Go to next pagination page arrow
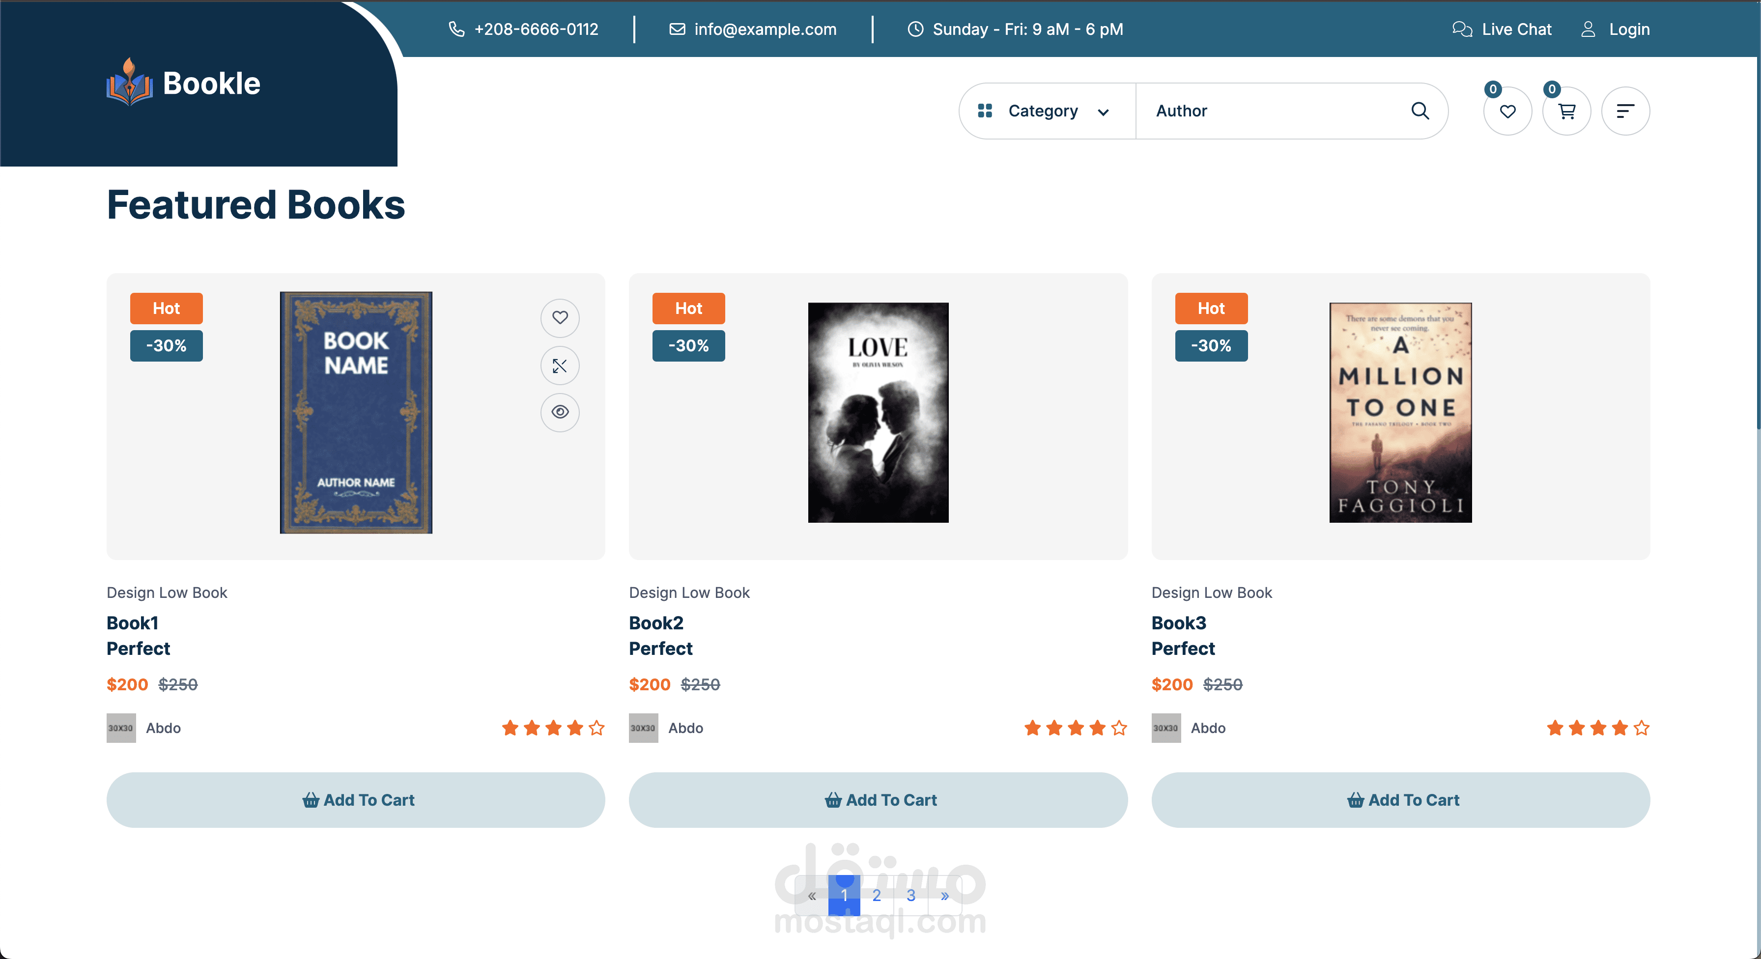Image resolution: width=1761 pixels, height=959 pixels. click(x=944, y=896)
